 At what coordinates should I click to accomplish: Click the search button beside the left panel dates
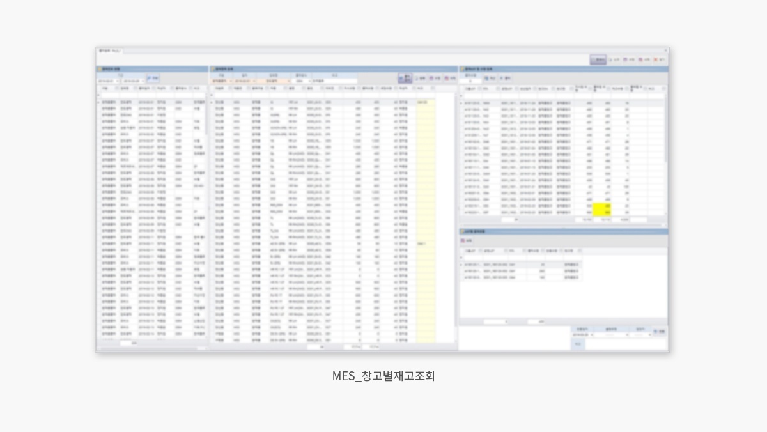click(153, 78)
